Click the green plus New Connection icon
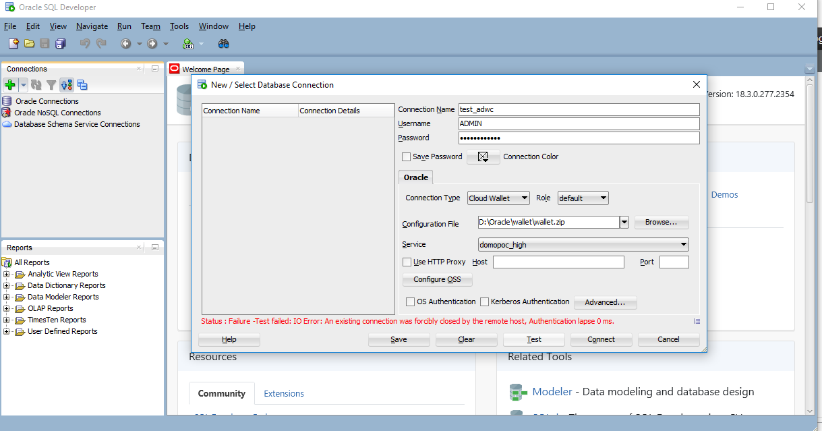The width and height of the screenshot is (822, 431). point(10,85)
